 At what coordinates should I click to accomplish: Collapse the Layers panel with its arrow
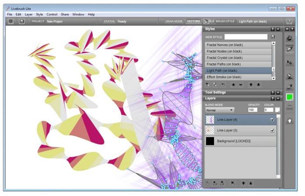click(278, 98)
